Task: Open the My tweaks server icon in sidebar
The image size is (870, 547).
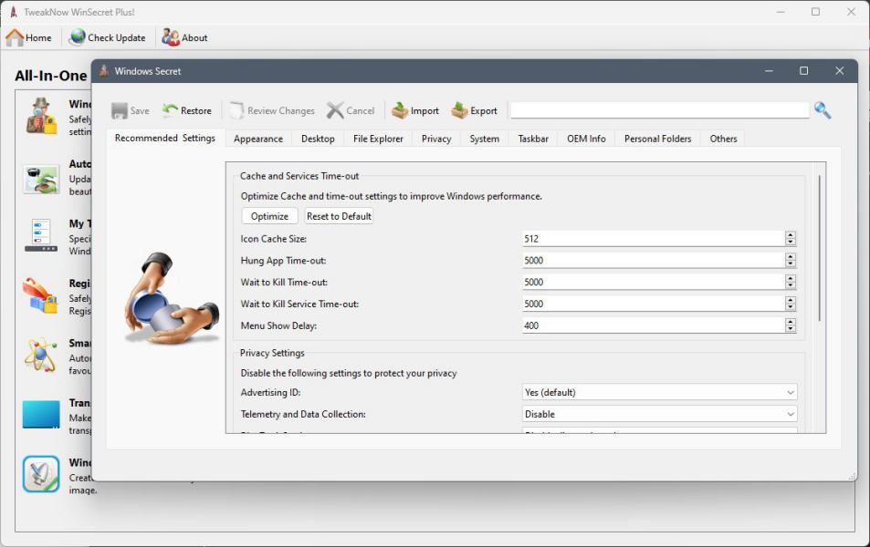Action: coord(41,235)
